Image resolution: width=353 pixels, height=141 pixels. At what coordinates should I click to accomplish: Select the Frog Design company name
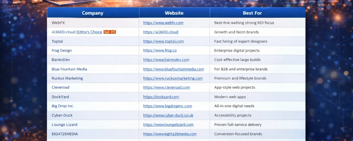pyautogui.click(x=62, y=51)
